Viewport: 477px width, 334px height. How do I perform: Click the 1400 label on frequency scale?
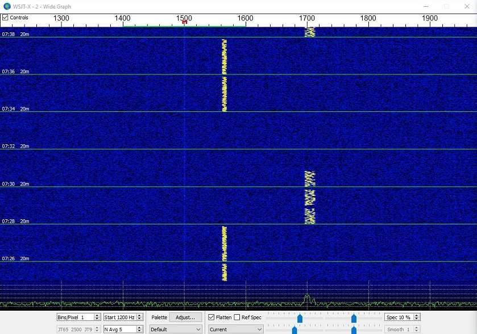(123, 18)
